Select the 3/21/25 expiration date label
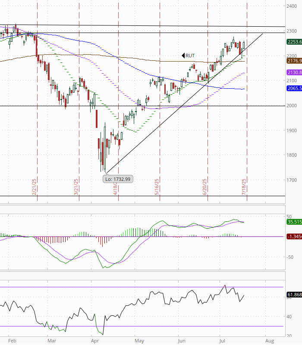Screen dimensions: 302x345 76,187
